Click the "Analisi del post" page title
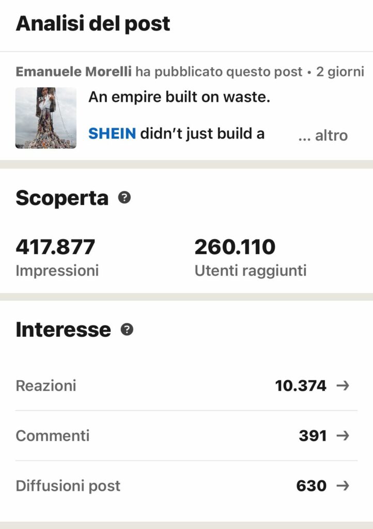The height and width of the screenshot is (529, 373). tap(93, 24)
